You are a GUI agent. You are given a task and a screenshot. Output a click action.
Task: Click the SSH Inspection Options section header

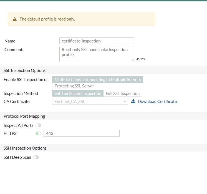coord(25,148)
